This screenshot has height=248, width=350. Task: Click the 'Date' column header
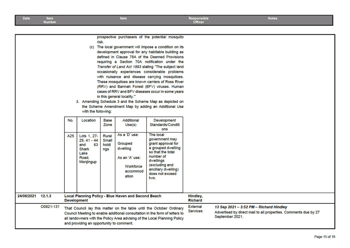pos(26,19)
